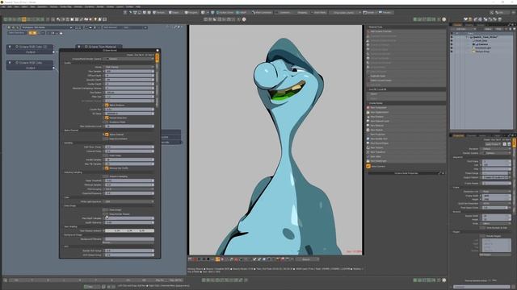Toggle the Minimize Net Traffic checkbox

click(x=107, y=168)
